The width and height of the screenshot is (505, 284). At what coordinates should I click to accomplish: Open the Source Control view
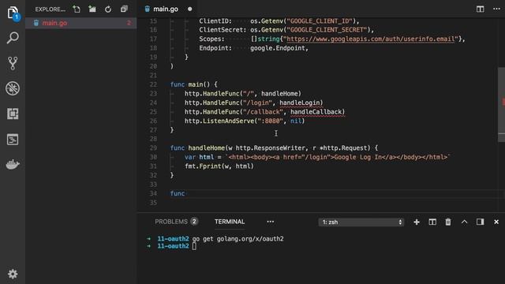(x=13, y=63)
